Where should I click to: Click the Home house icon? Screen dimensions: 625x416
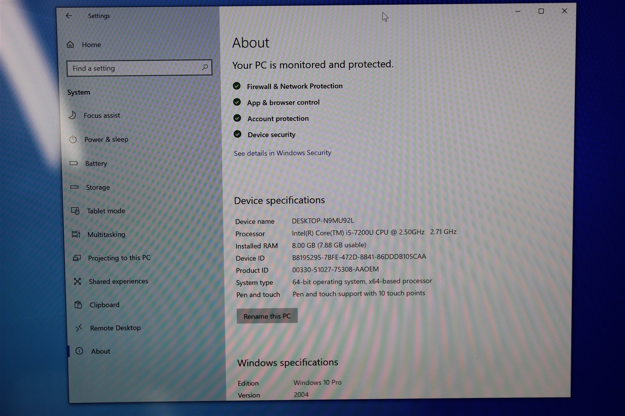[x=70, y=44]
